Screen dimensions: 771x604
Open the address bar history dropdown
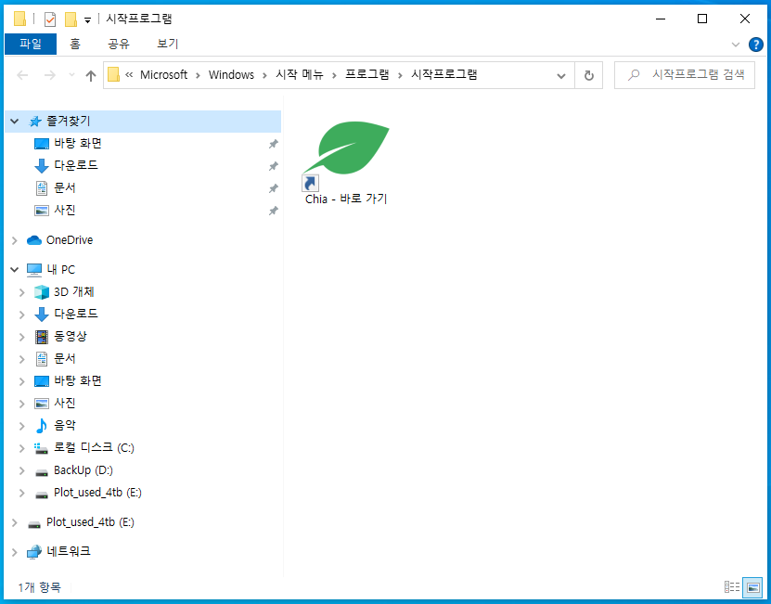click(x=560, y=76)
